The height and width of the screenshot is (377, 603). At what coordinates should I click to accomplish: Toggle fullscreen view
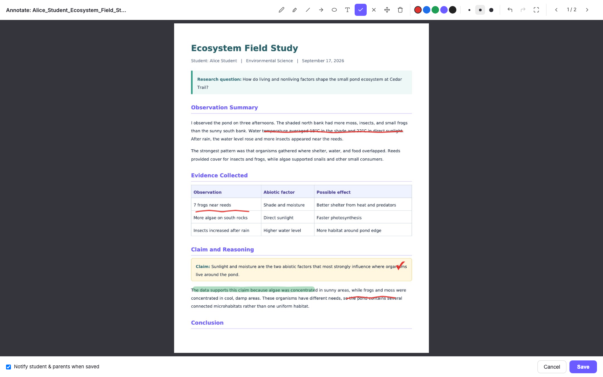coord(536,10)
